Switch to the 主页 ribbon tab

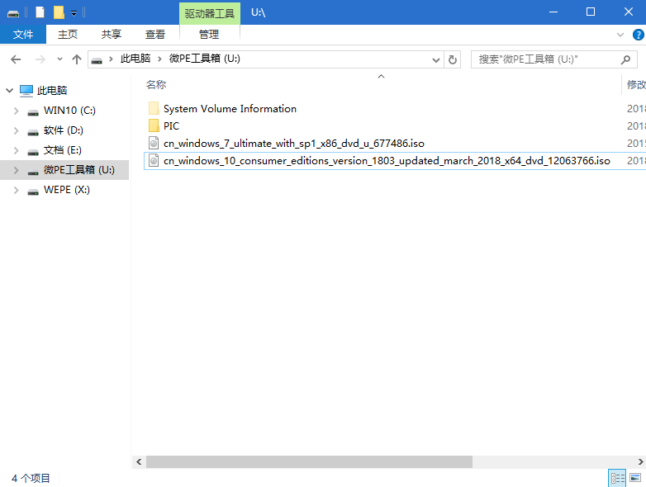coord(68,34)
